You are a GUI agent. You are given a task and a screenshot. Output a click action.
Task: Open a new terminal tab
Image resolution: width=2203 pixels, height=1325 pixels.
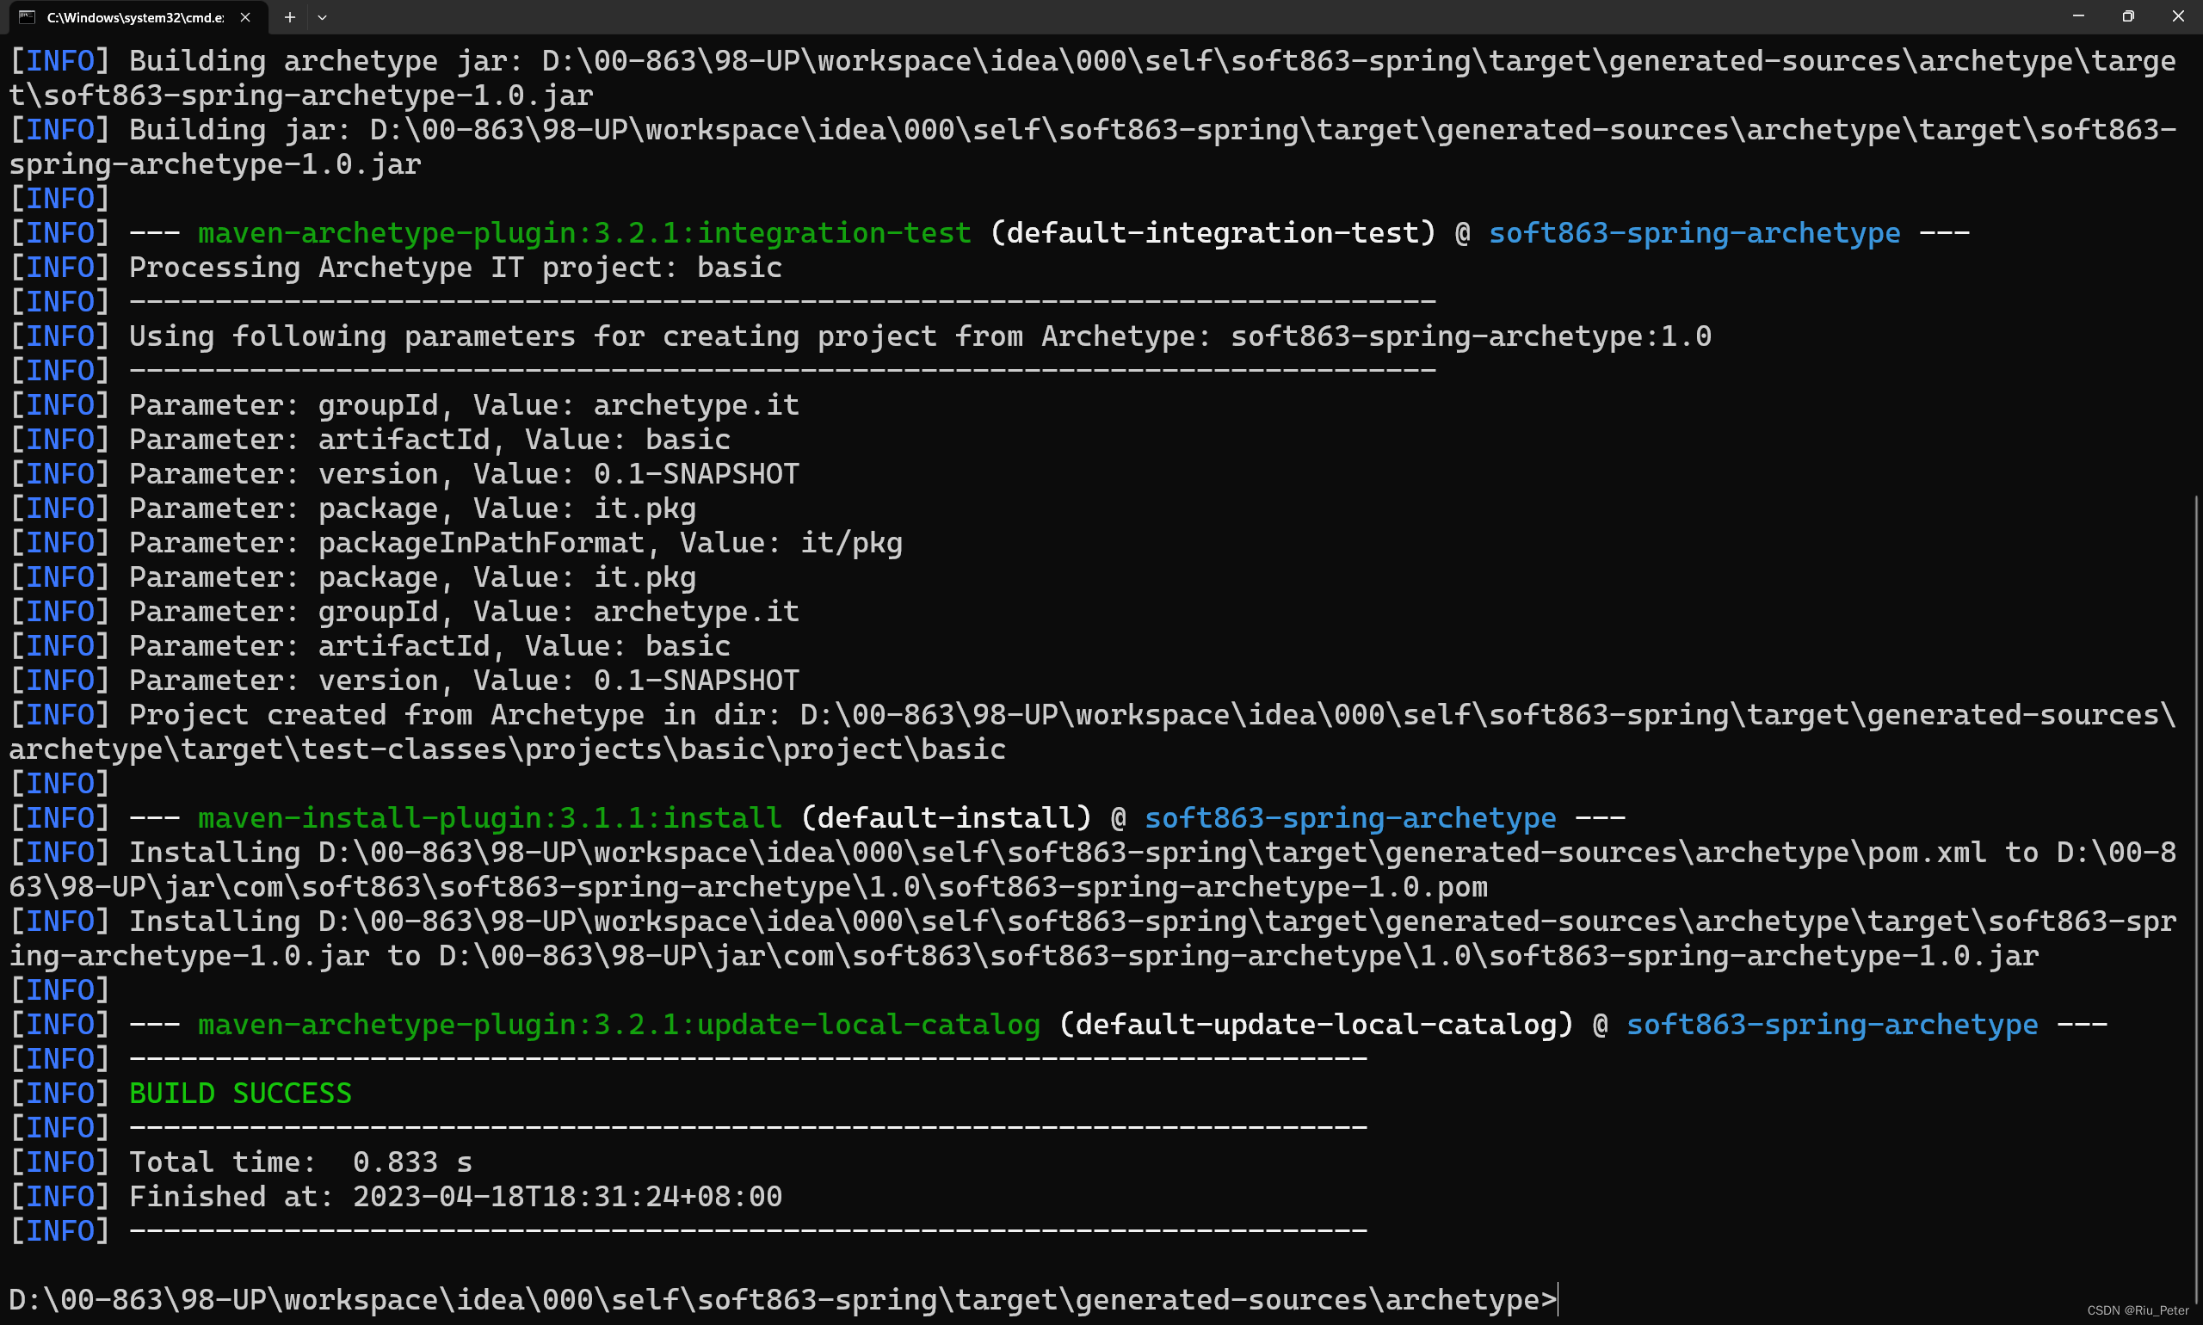[289, 17]
